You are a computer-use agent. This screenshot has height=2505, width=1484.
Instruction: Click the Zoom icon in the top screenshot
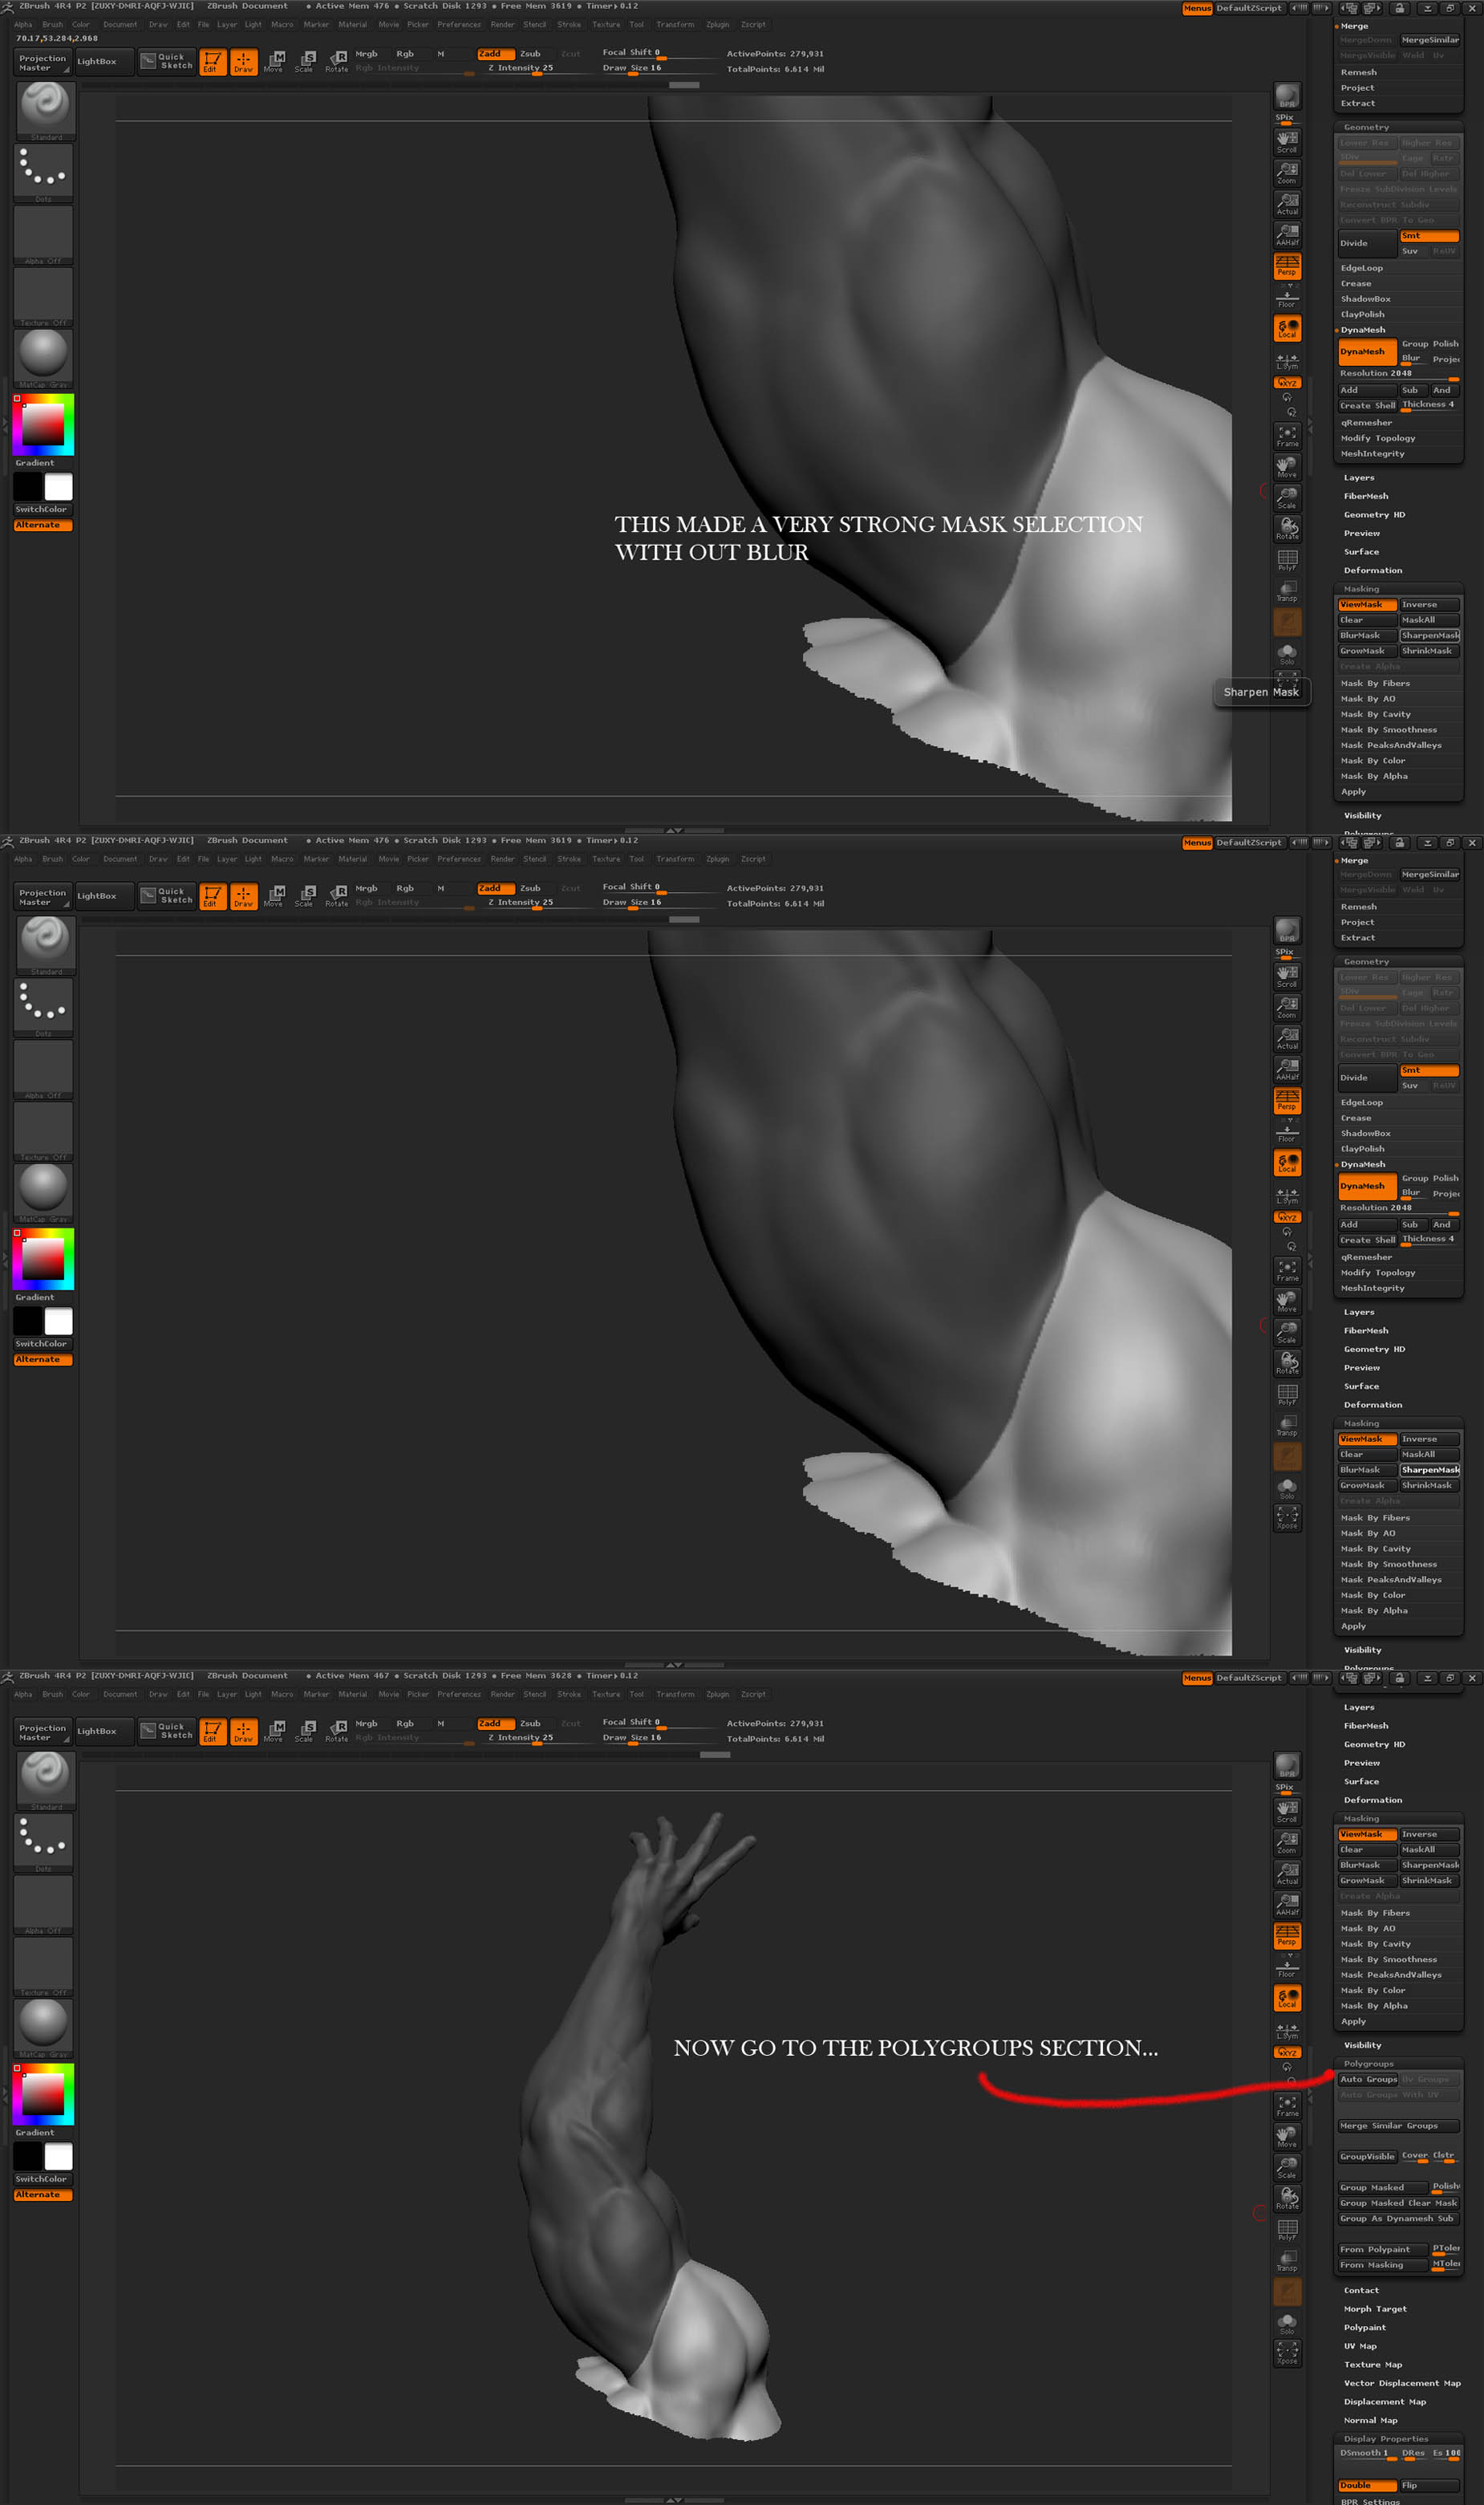1287,173
